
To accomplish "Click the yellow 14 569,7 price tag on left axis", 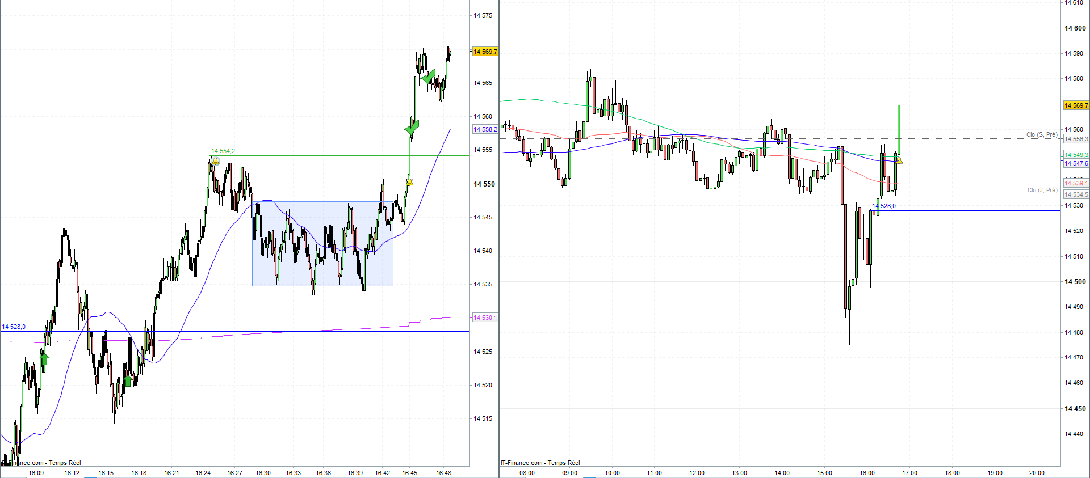I will (485, 52).
